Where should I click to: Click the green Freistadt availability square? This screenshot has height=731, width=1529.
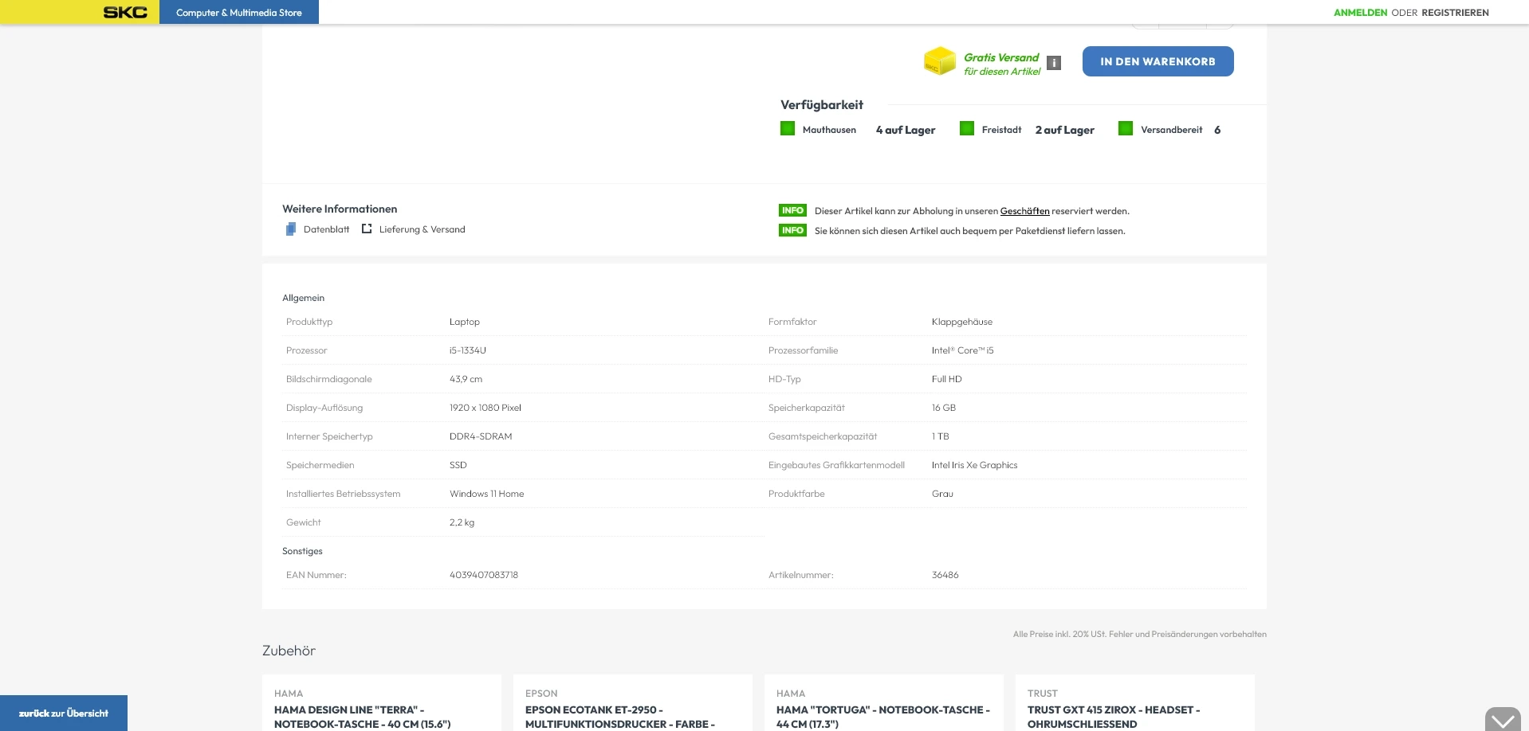pos(966,129)
